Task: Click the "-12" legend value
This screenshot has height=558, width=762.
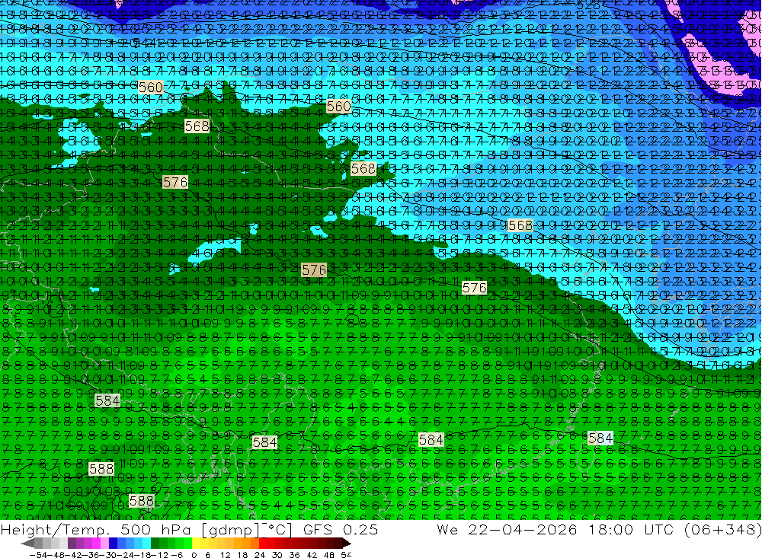Action: tap(159, 555)
